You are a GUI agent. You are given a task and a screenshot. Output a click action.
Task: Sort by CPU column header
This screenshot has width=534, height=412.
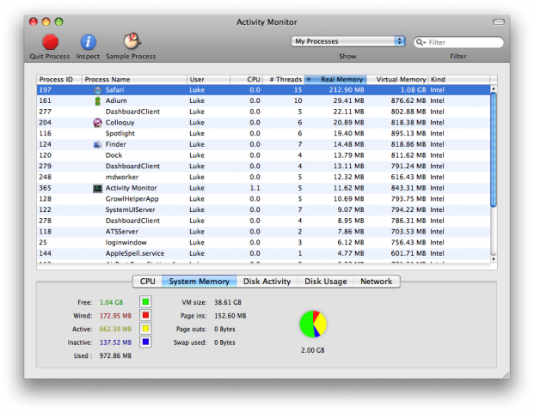click(x=246, y=80)
